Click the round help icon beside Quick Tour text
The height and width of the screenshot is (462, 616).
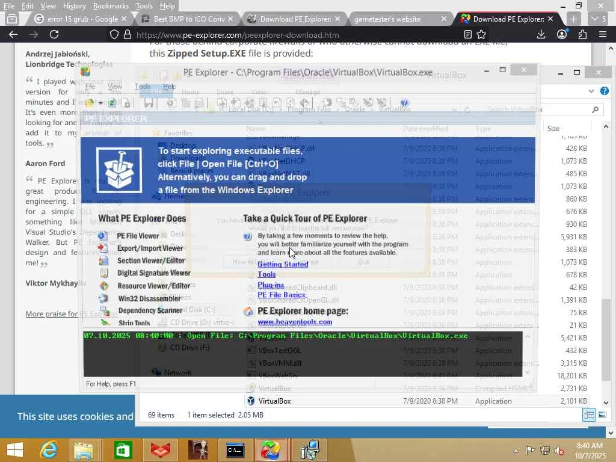pos(247,236)
